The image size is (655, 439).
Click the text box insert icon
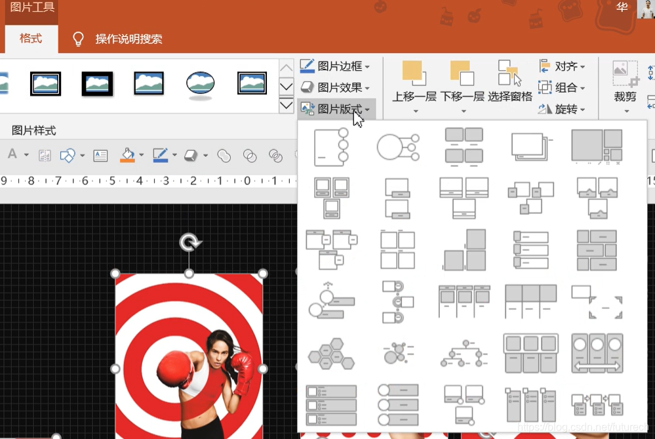coord(100,156)
